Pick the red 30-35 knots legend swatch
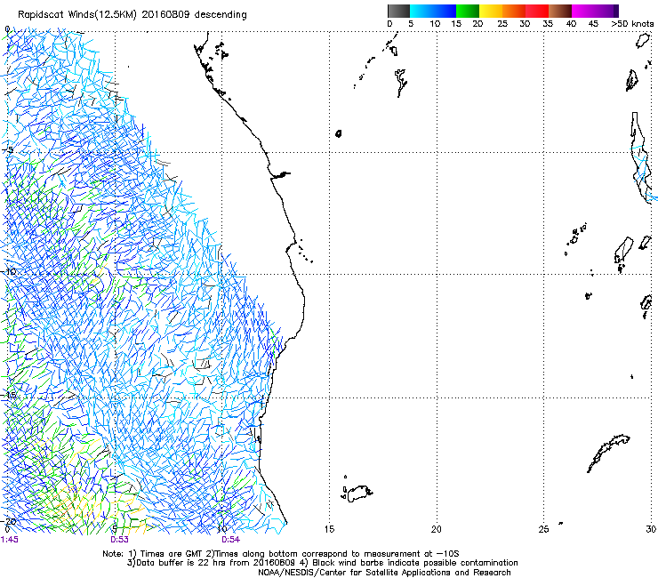This screenshot has height=578, width=658. (537, 11)
